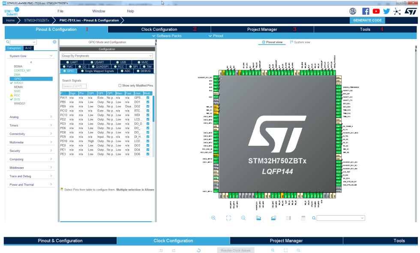Image resolution: width=420 pixels, height=253 pixels.
Task: Rotate the chip view clockwise
Action: click(x=258, y=218)
